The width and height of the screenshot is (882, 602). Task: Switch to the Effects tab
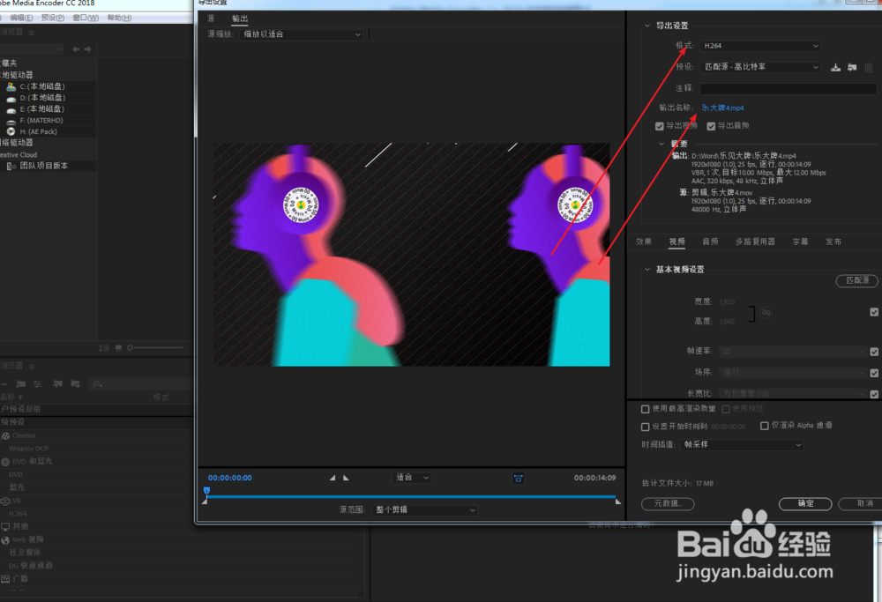tap(644, 242)
